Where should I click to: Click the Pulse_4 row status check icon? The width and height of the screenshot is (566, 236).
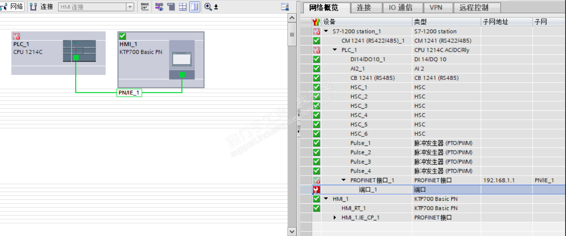click(x=316, y=171)
